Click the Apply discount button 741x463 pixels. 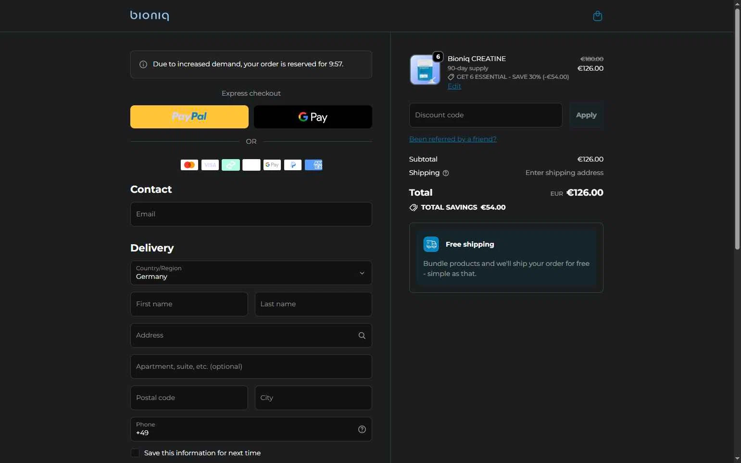[x=586, y=115]
